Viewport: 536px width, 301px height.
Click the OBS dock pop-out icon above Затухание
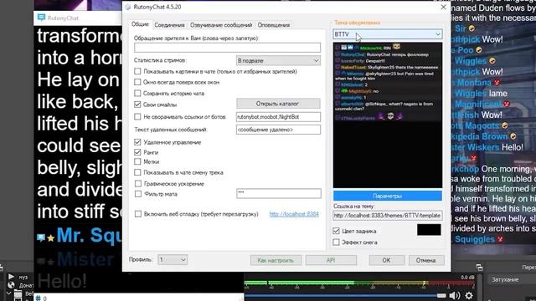[479, 268]
